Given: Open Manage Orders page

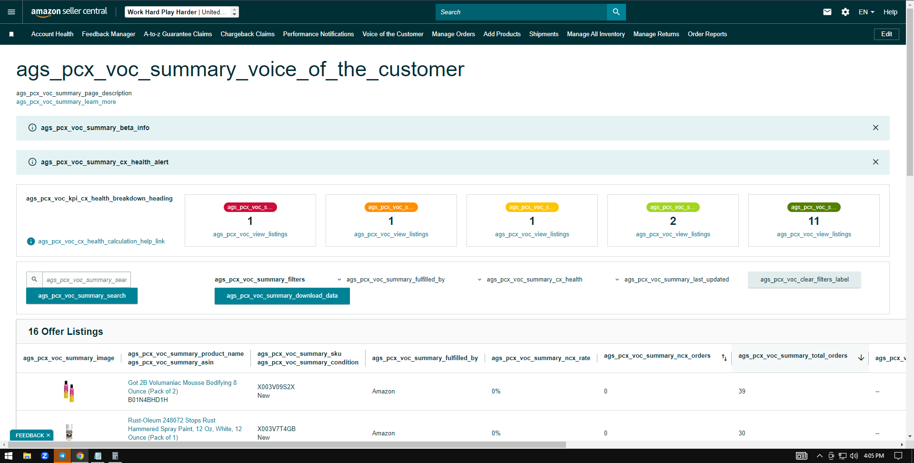Looking at the screenshot, I should click(x=453, y=34).
